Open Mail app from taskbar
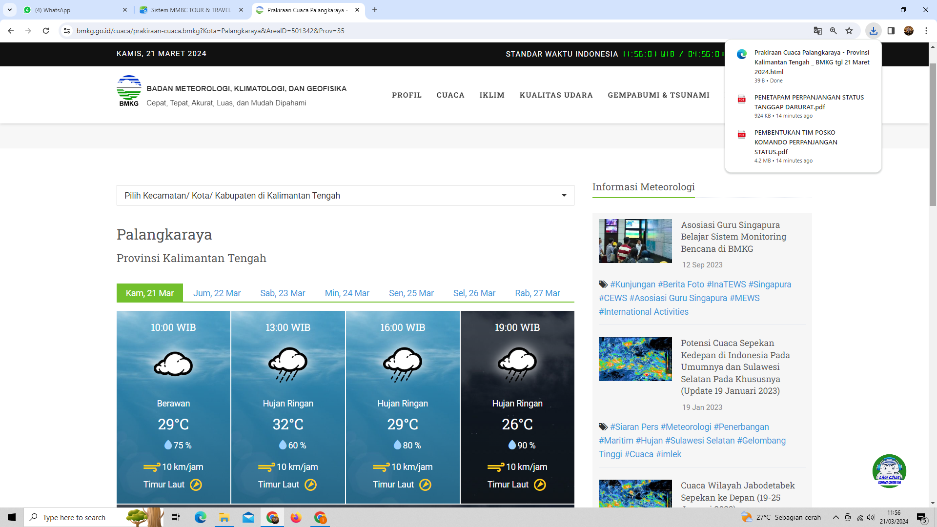The image size is (937, 527). (248, 517)
